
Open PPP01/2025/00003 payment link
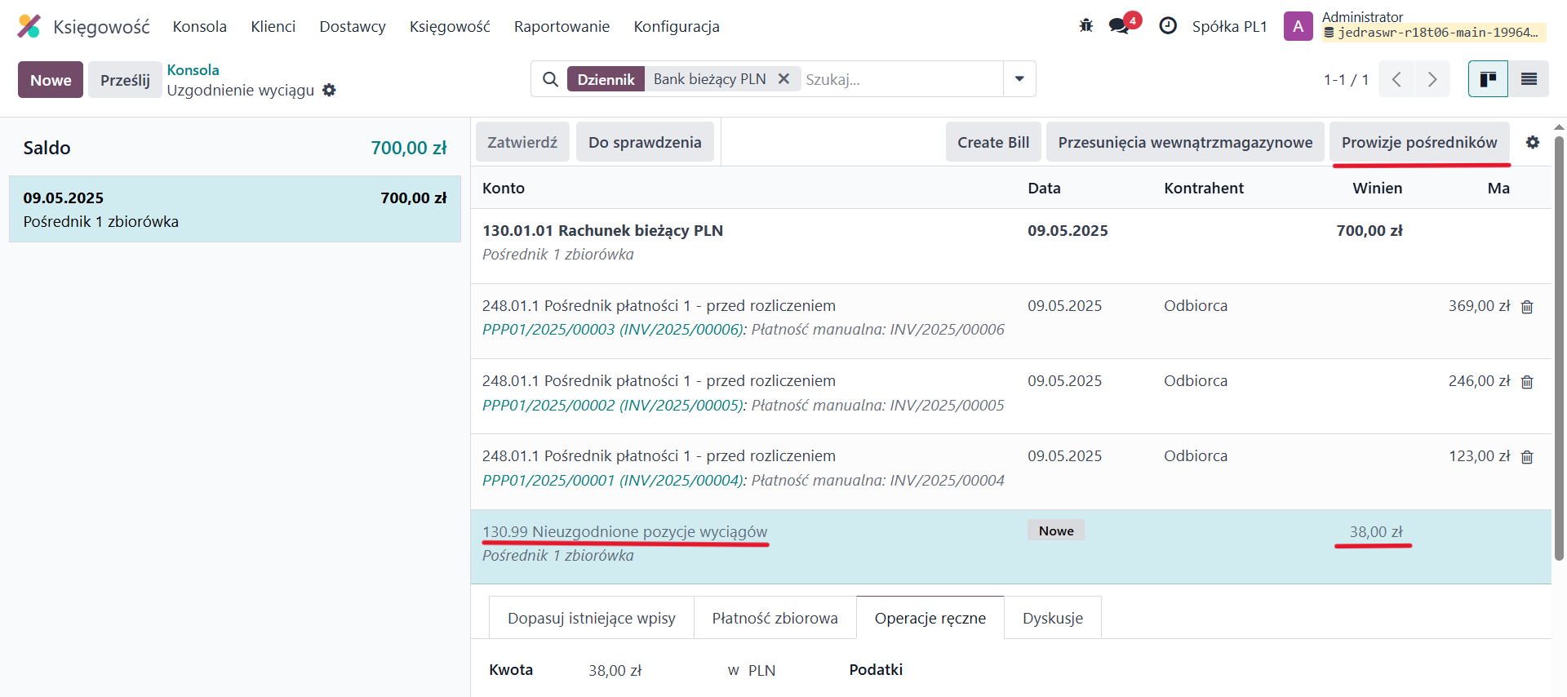[548, 330]
